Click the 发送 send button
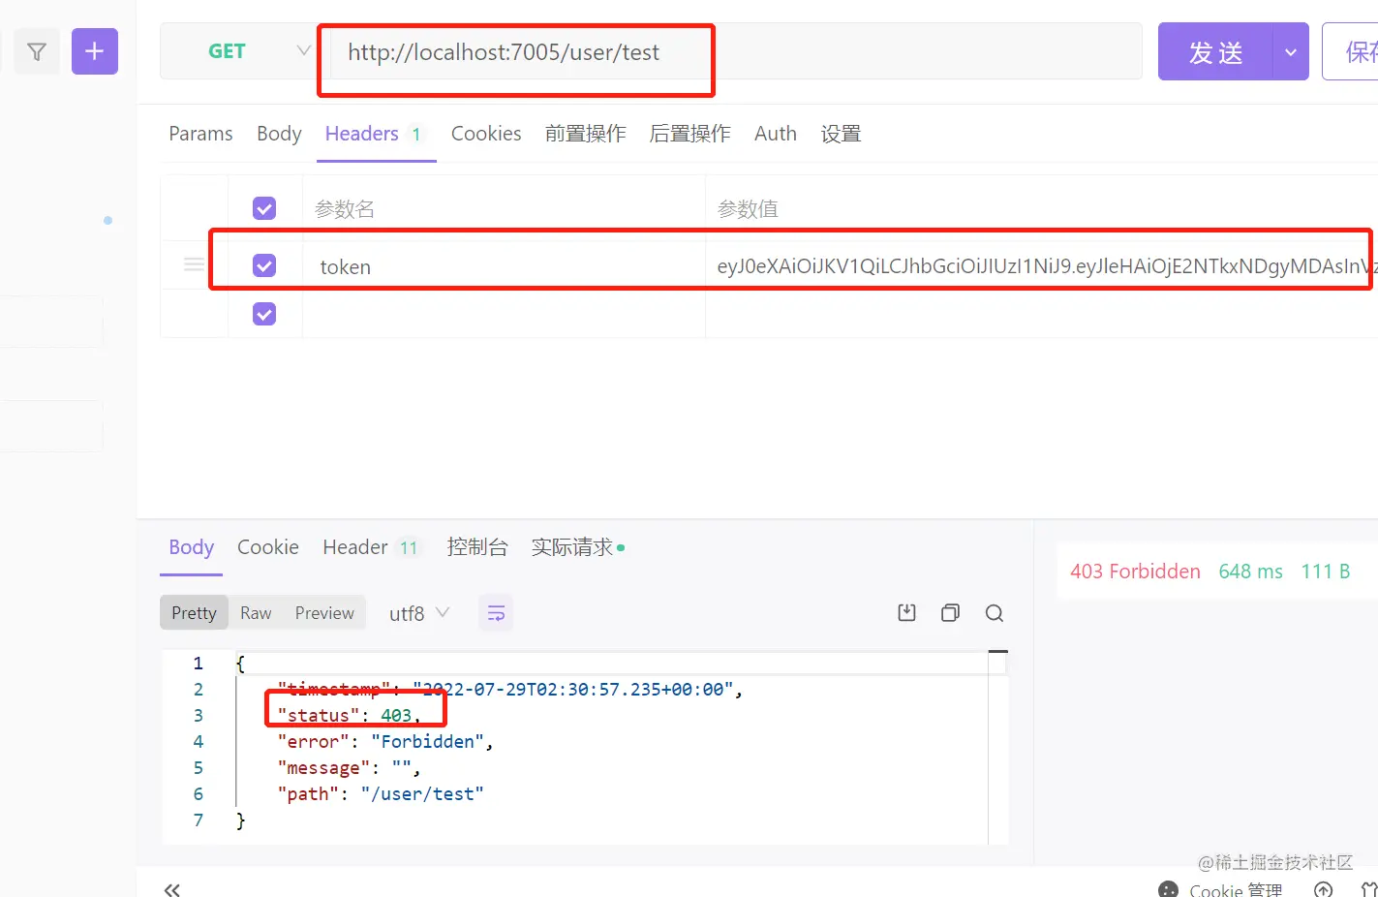Viewport: 1378px width, 897px height. tap(1215, 51)
